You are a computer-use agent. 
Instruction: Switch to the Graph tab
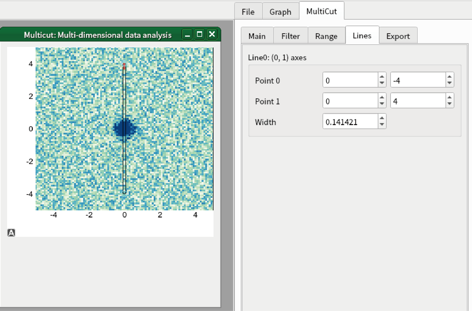[280, 12]
